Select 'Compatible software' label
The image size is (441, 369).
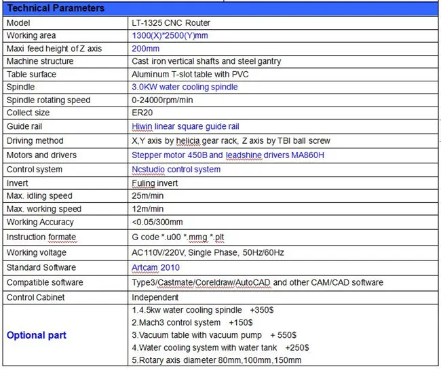45,282
